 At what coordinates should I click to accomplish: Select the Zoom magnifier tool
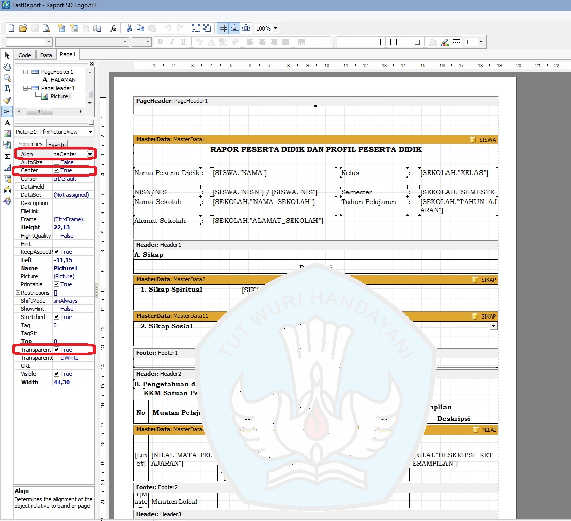coord(7,78)
